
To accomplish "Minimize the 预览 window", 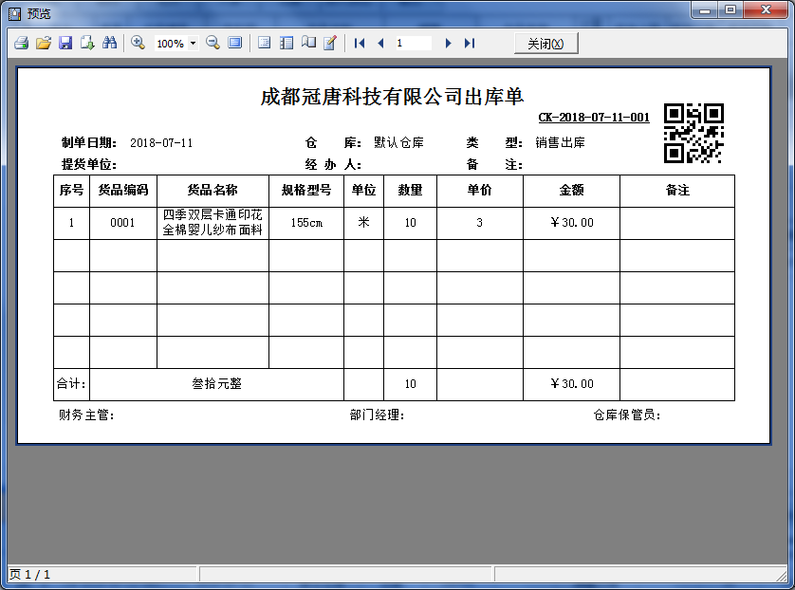I will pyautogui.click(x=705, y=9).
